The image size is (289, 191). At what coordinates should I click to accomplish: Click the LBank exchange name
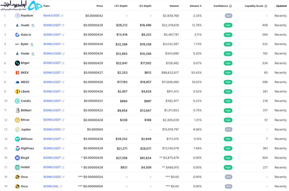coord(25,91)
